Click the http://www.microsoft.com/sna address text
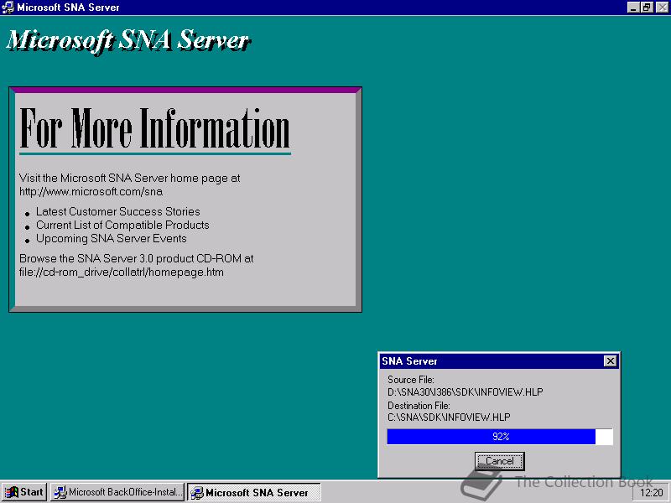 click(x=91, y=192)
